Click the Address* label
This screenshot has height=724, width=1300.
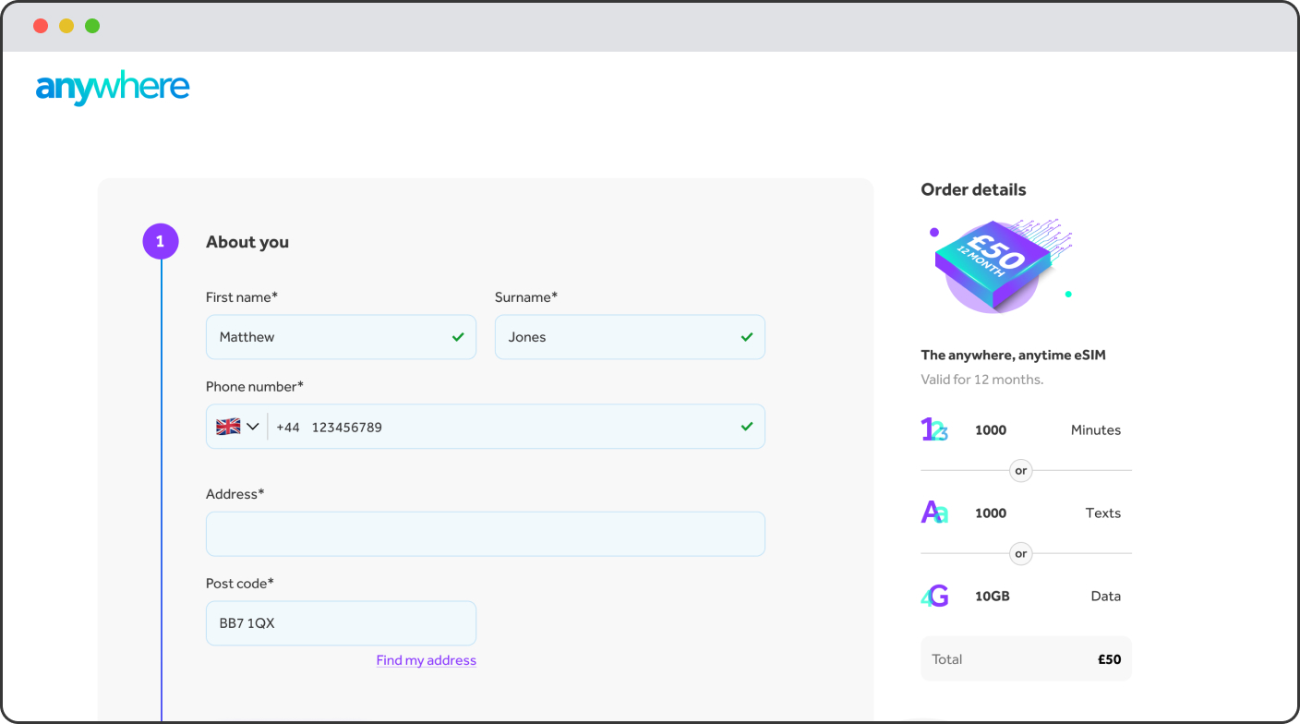tap(235, 494)
